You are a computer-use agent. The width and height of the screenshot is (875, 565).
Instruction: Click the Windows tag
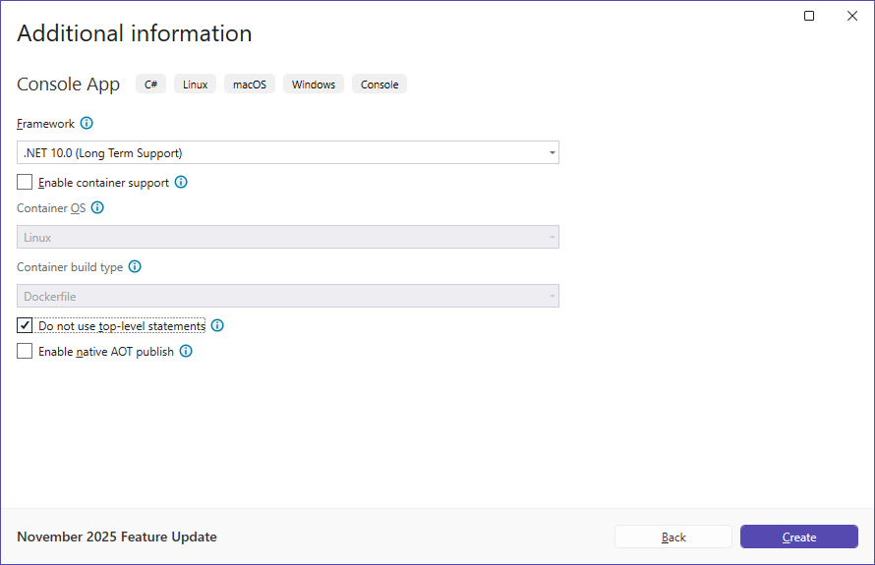(314, 85)
